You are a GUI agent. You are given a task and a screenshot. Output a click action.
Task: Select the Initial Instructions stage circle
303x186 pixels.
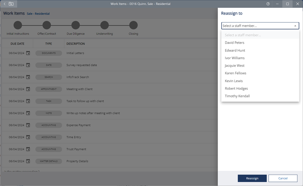18,25
